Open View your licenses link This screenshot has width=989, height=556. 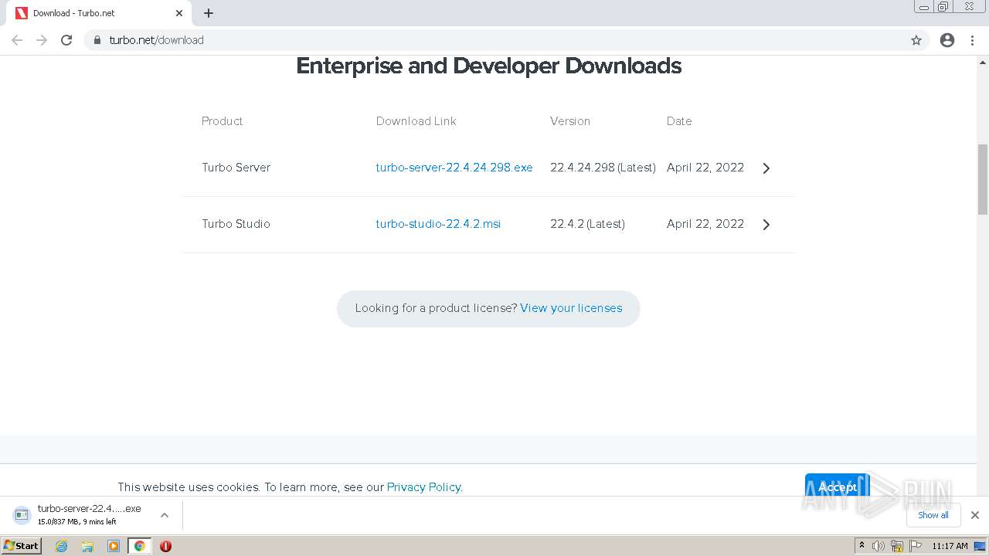(571, 308)
